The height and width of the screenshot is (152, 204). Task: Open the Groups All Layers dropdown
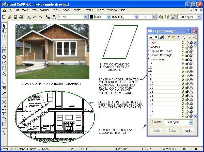[x=191, y=122]
